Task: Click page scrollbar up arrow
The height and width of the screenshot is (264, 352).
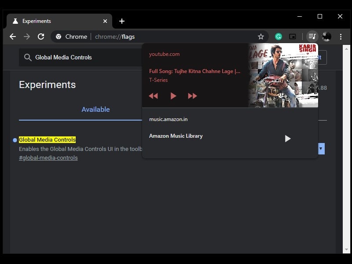Action: pos(346,49)
